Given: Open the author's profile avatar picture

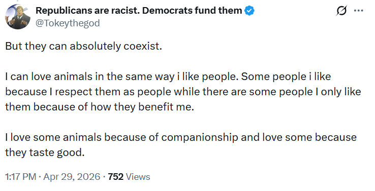Looking at the screenshot, I should click(18, 17).
